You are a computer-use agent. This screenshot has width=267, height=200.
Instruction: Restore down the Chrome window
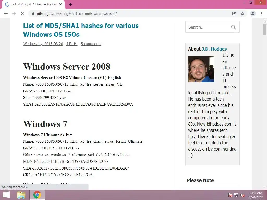[251, 3]
